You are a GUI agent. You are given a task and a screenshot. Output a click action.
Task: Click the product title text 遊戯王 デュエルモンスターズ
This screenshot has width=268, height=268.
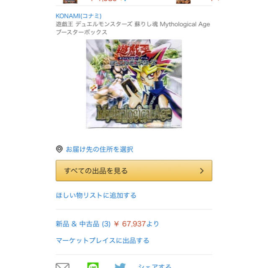pyautogui.click(x=94, y=24)
